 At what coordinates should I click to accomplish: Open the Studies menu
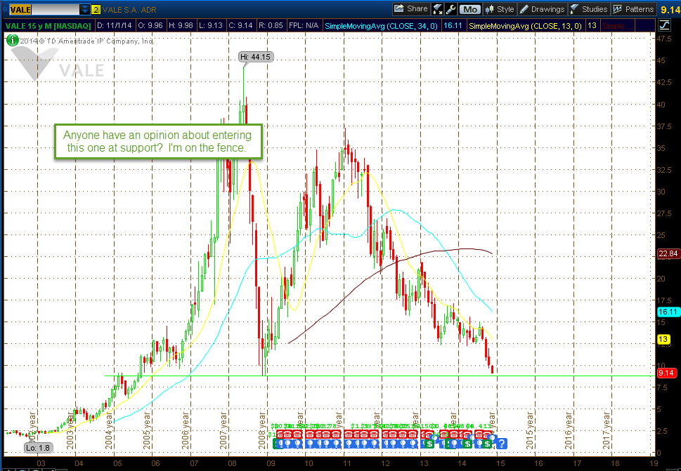[x=588, y=9]
